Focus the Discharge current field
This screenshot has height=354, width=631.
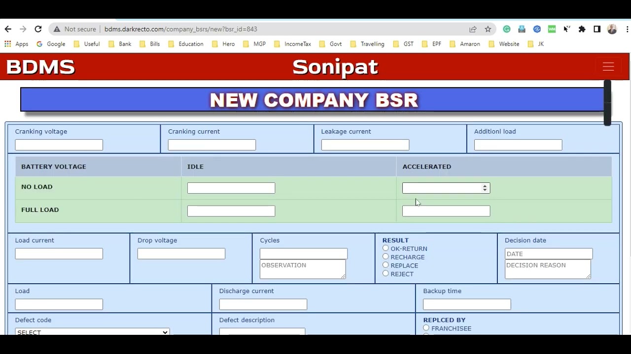pyautogui.click(x=263, y=304)
